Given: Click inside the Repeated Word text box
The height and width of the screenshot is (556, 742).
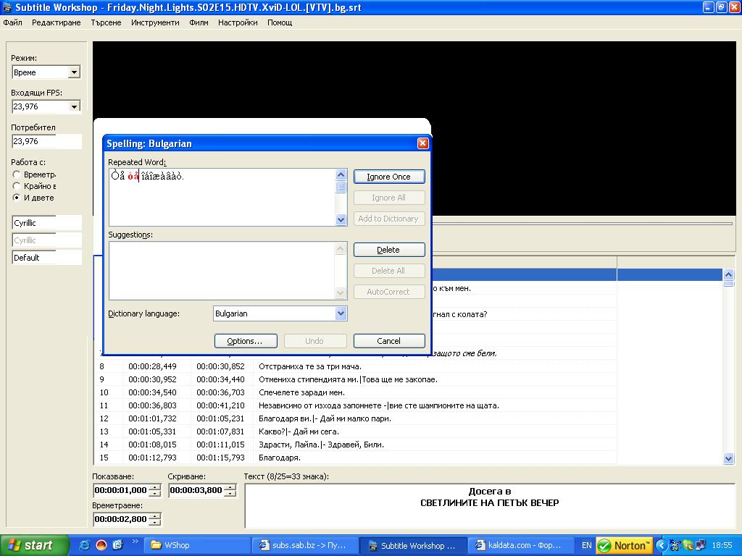Looking at the screenshot, I should 222,197.
